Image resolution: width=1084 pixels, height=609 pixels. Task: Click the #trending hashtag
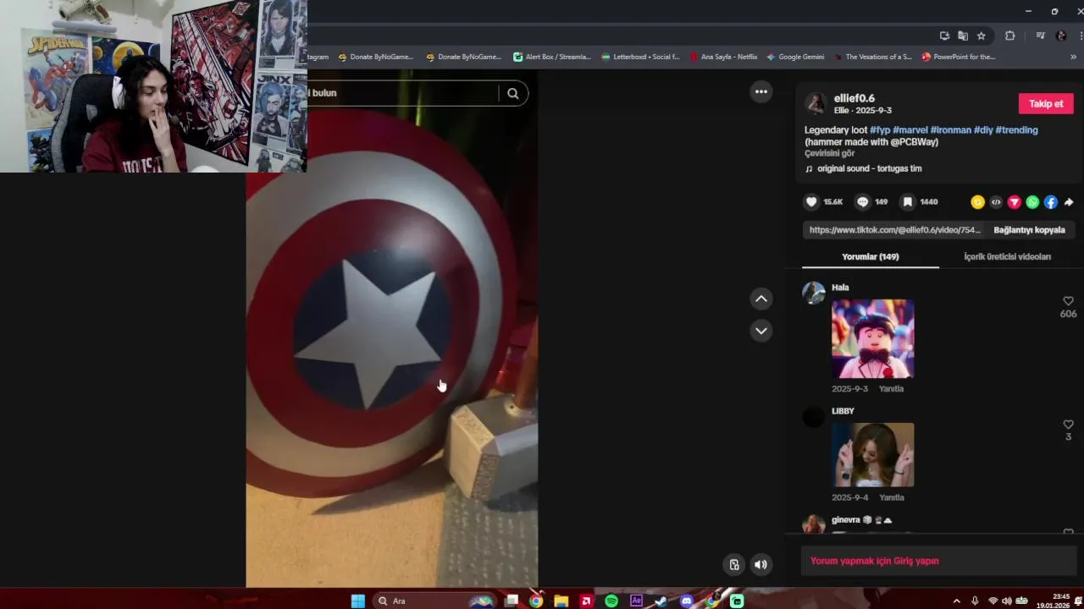coord(1016,130)
